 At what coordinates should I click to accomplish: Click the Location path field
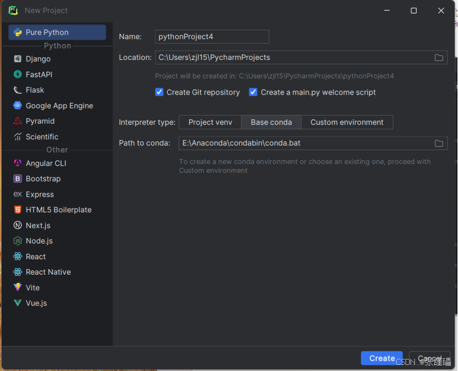[301, 57]
